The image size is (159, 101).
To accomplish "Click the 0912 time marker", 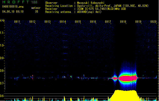I will coord(32,22).
